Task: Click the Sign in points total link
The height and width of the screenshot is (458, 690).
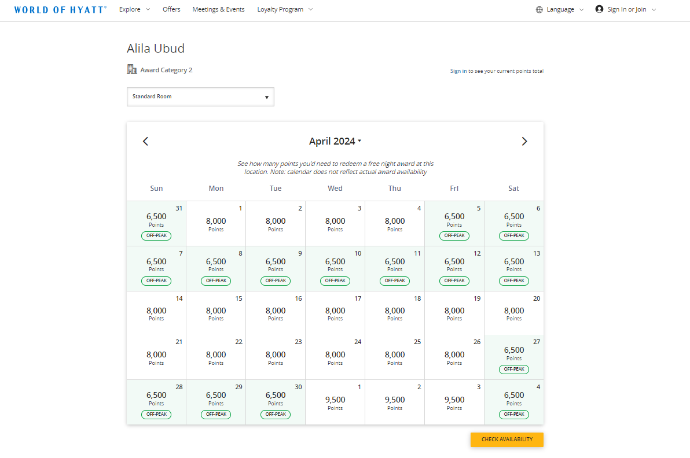Action: [457, 71]
